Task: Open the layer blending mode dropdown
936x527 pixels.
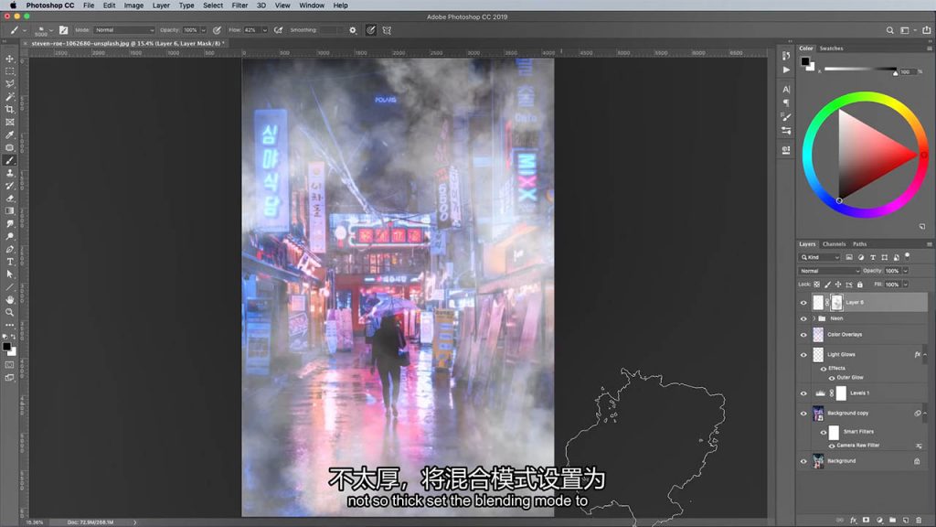Action: [x=829, y=271]
